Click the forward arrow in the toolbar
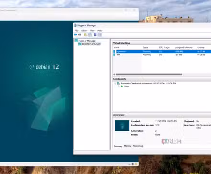The image size is (211, 174). pyautogui.click(x=80, y=35)
